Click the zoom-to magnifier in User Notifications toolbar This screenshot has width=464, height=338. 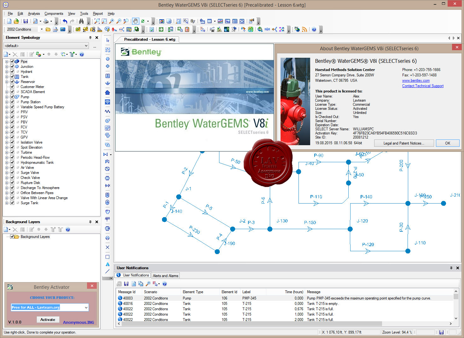pos(148,284)
